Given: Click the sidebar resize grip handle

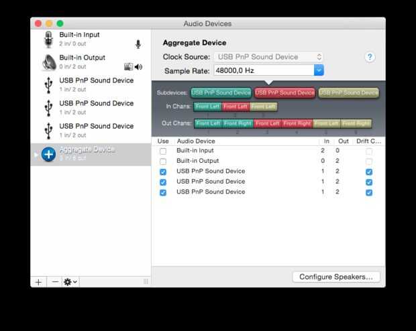Looking at the screenshot, I should (x=146, y=281).
